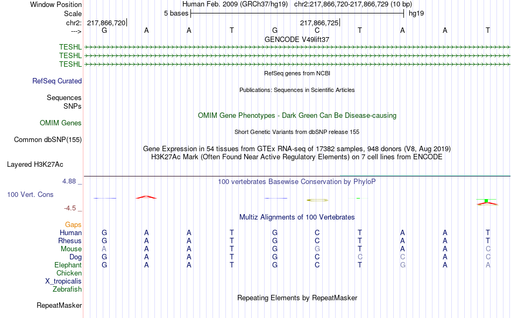Click Short Genetic Variants from dbSNP release 155
511x318 pixels.
[x=297, y=132]
